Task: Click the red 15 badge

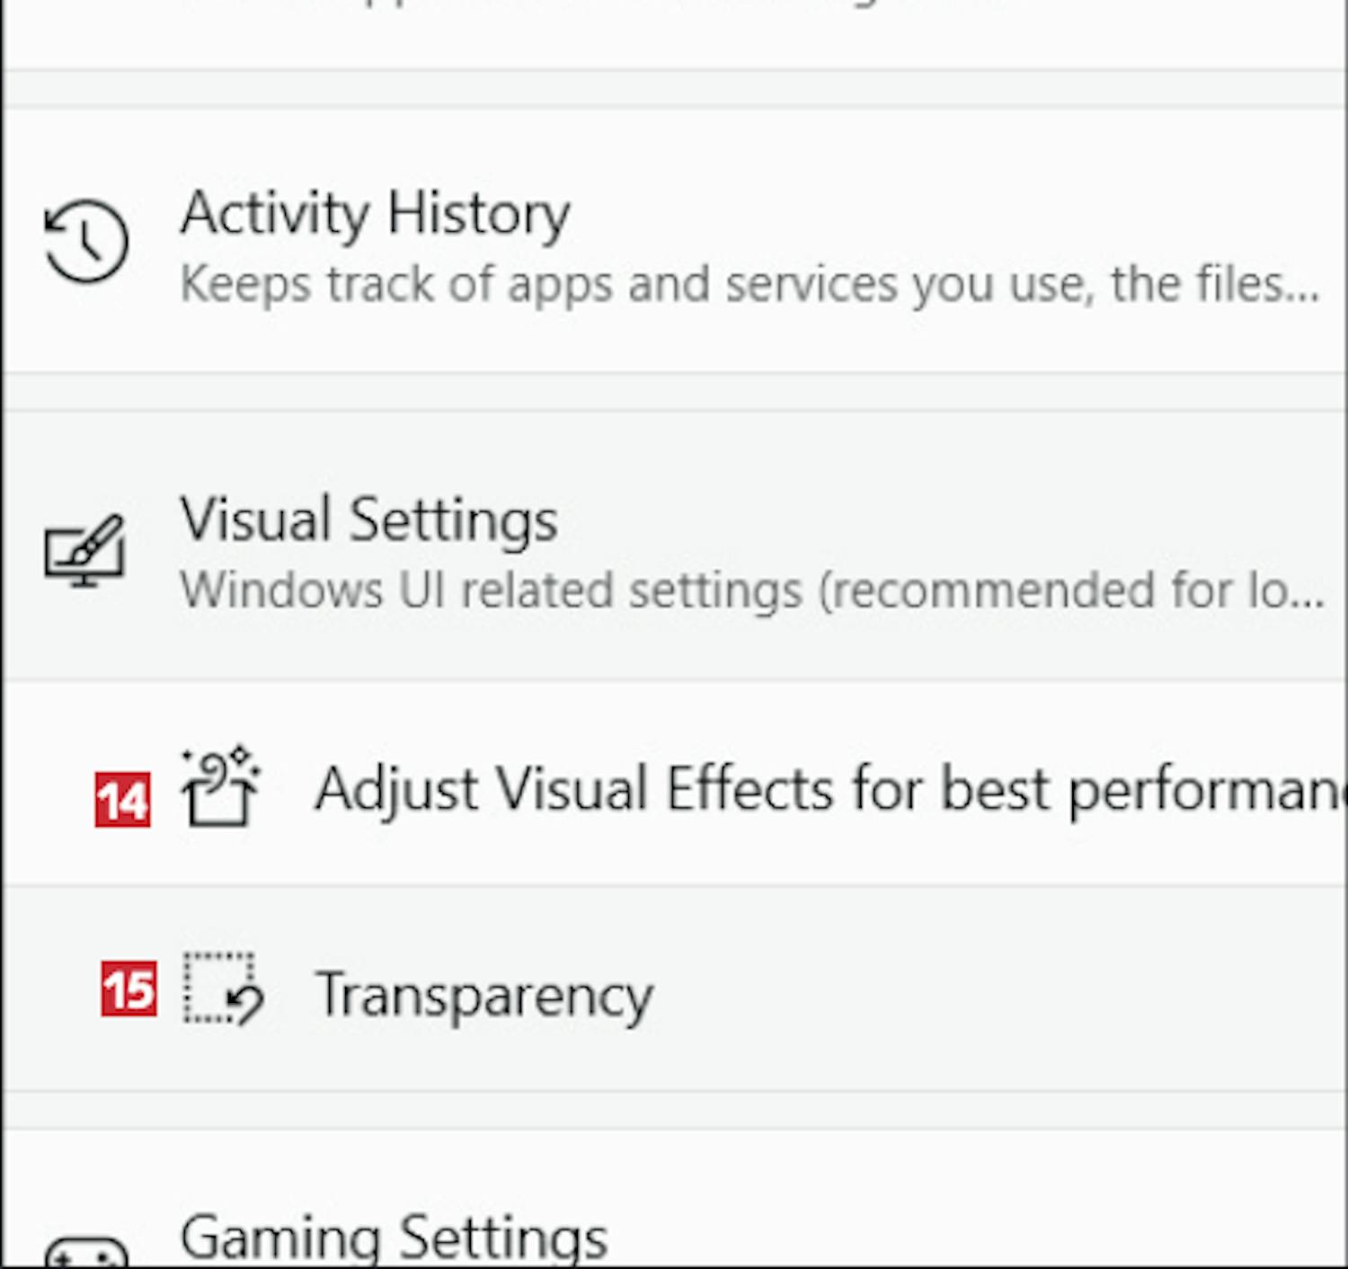Action: [x=129, y=989]
